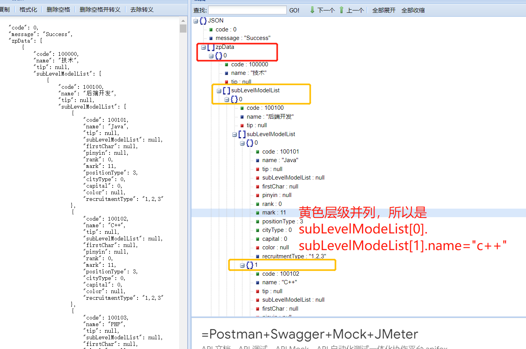Click the GO! search button

point(294,10)
